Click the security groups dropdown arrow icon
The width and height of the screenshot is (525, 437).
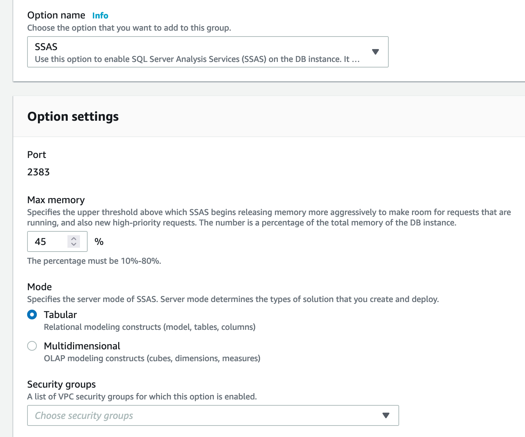tap(386, 415)
